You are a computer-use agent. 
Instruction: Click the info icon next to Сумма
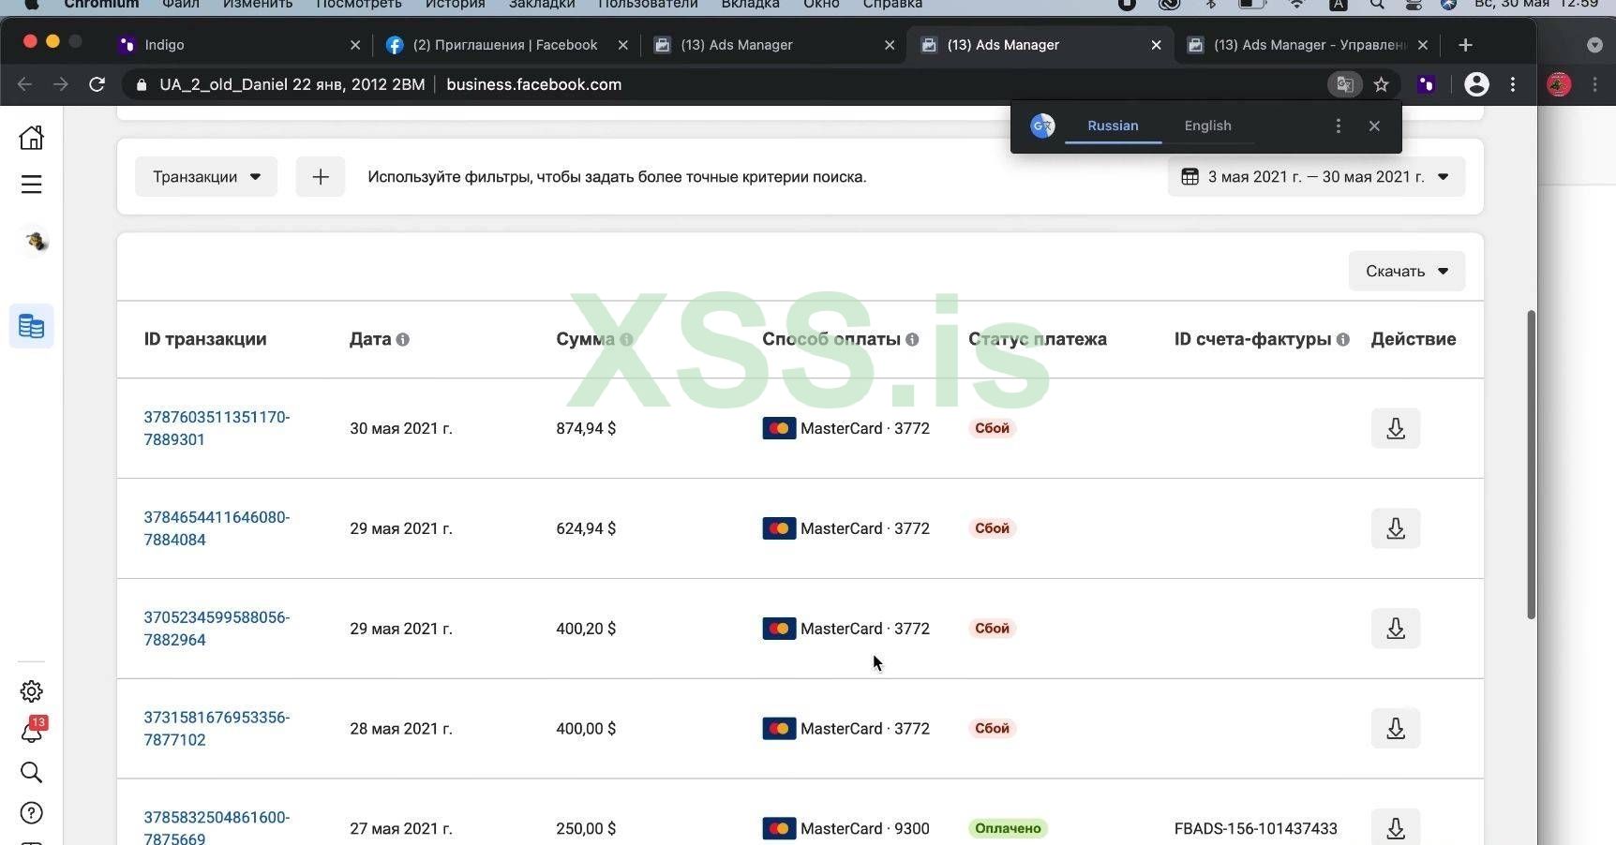point(626,340)
